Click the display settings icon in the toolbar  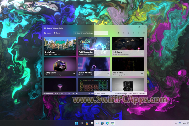point(134,33)
